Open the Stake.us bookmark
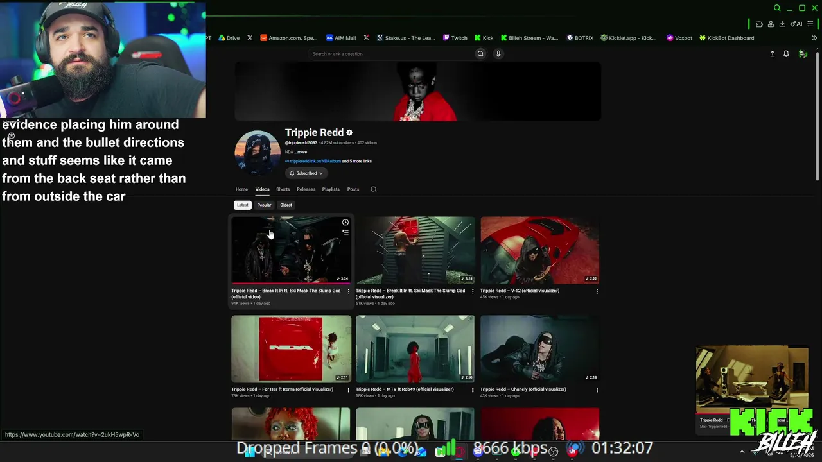Viewport: 822px width, 462px height. [406, 38]
